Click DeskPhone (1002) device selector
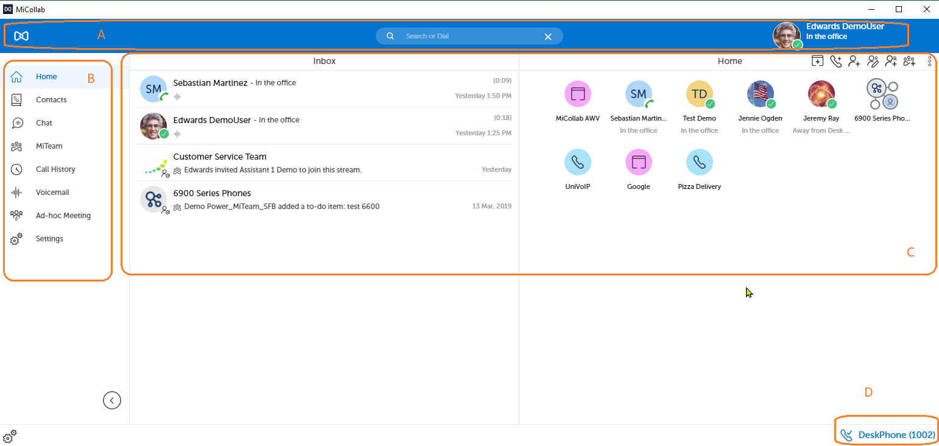This screenshot has width=939, height=446. [888, 435]
